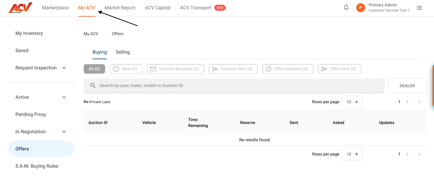Select My ACV in top navigation

pos(87,8)
